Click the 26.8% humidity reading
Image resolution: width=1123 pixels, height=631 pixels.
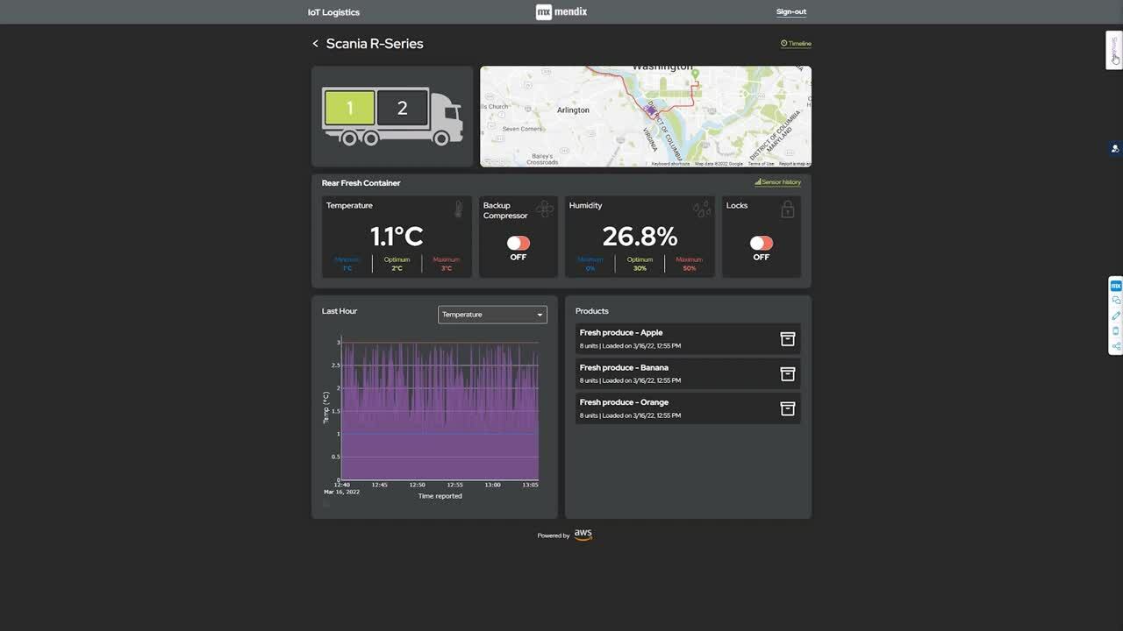coord(640,237)
